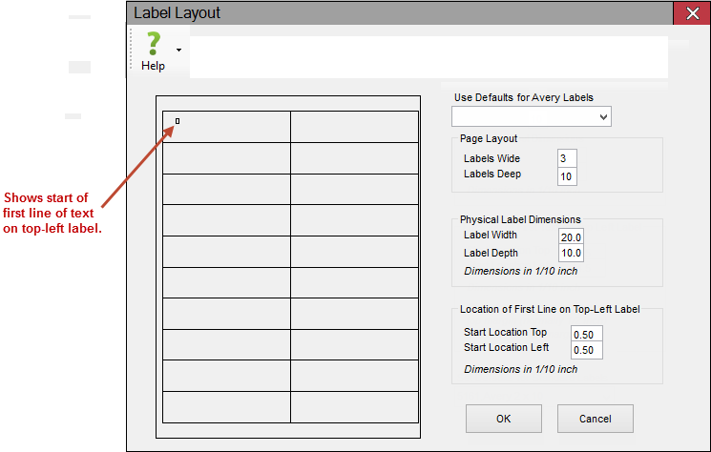Click the blank white toolbar area

point(429,55)
